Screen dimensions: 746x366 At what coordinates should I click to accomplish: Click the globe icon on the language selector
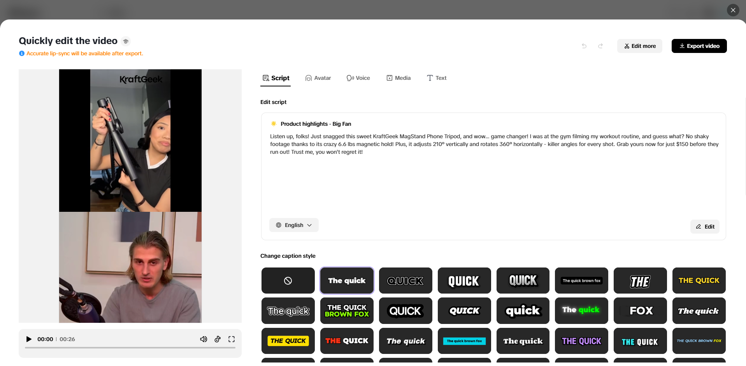point(278,225)
